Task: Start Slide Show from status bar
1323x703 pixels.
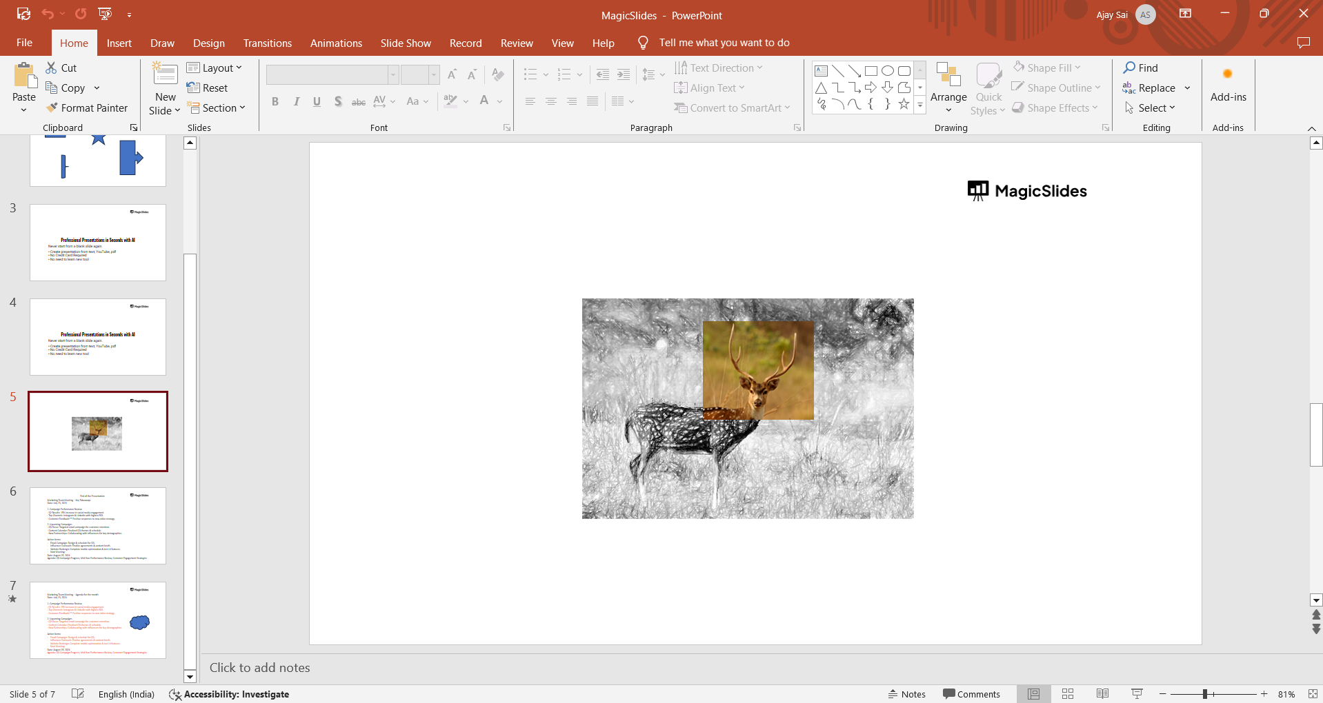Action: [1137, 694]
